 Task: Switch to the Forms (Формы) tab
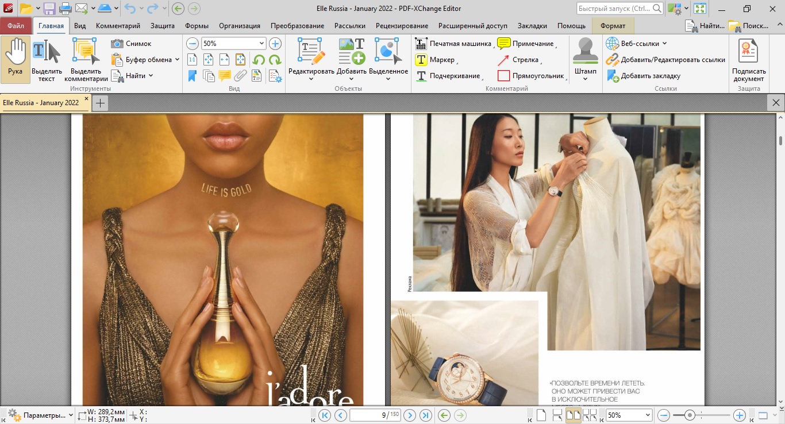197,26
